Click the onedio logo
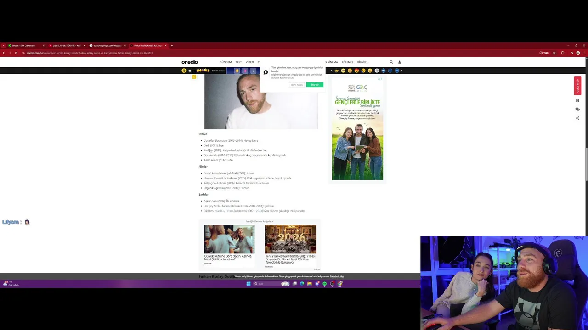The height and width of the screenshot is (330, 588). tap(189, 62)
